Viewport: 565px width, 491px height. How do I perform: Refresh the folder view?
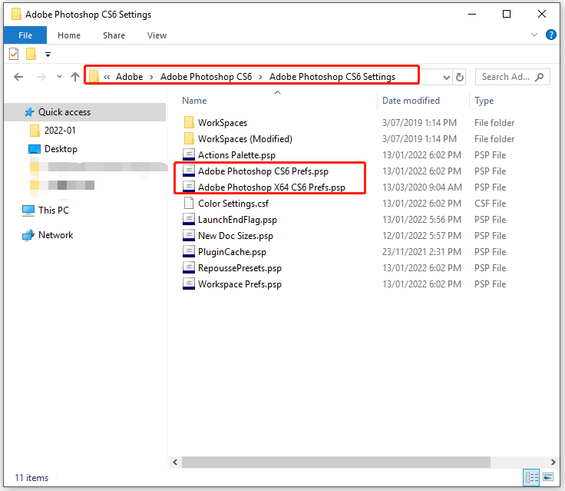pyautogui.click(x=460, y=77)
